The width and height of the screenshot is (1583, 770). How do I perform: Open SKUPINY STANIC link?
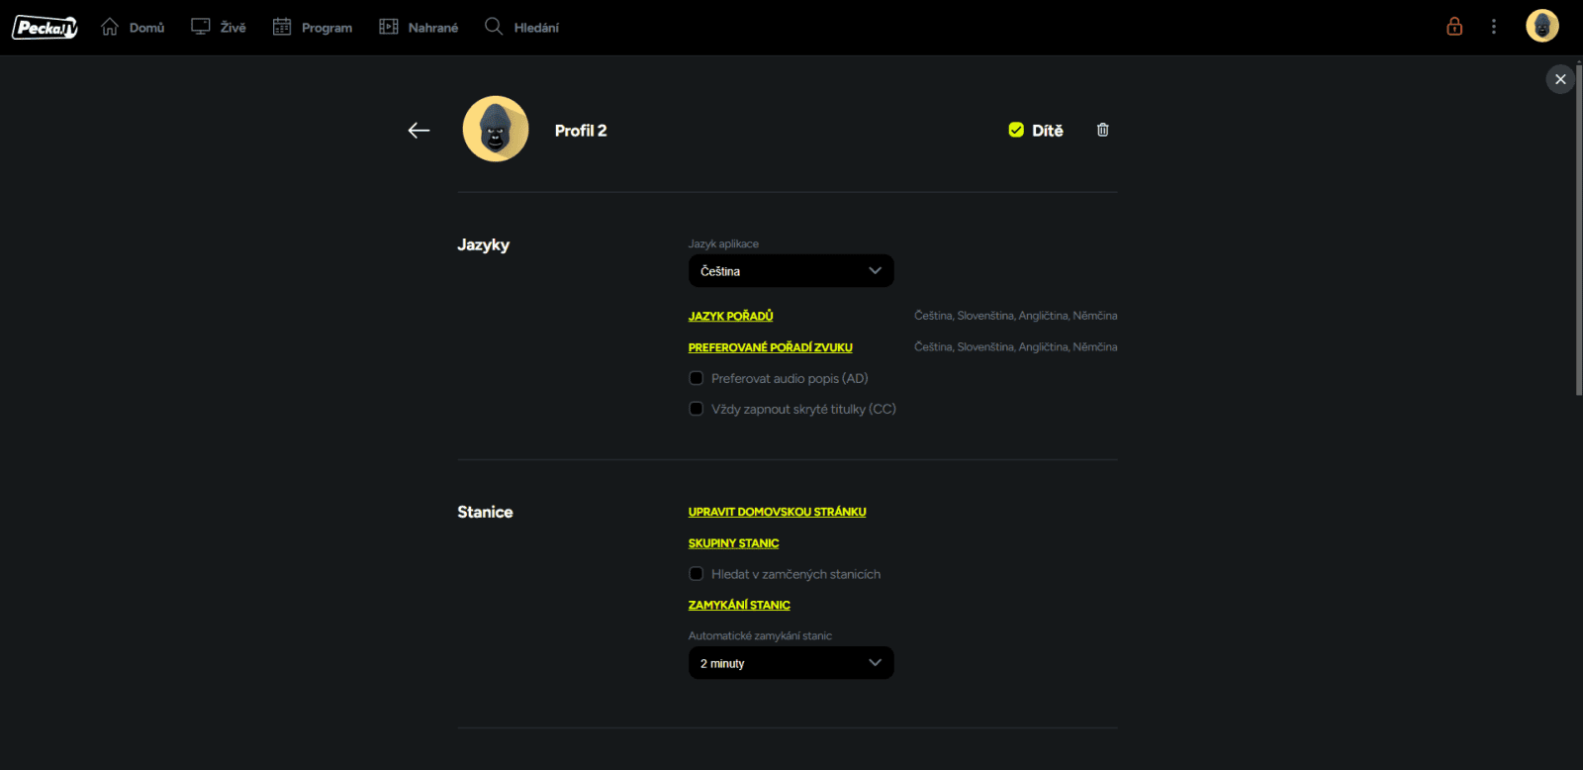pyautogui.click(x=734, y=543)
